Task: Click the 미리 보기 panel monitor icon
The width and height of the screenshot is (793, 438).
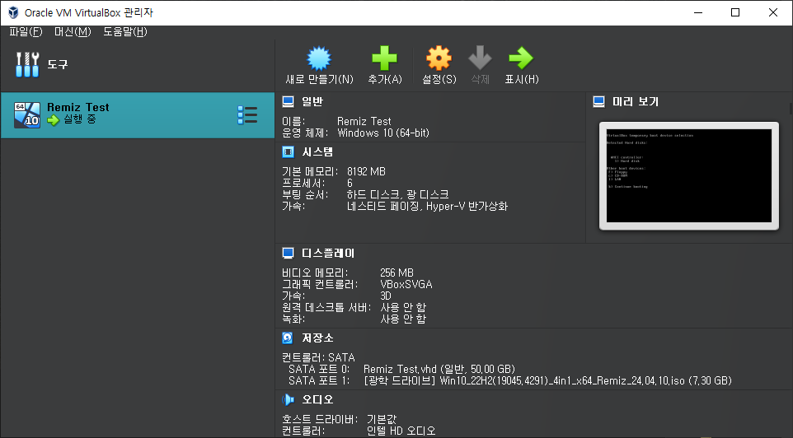Action: pyautogui.click(x=598, y=101)
